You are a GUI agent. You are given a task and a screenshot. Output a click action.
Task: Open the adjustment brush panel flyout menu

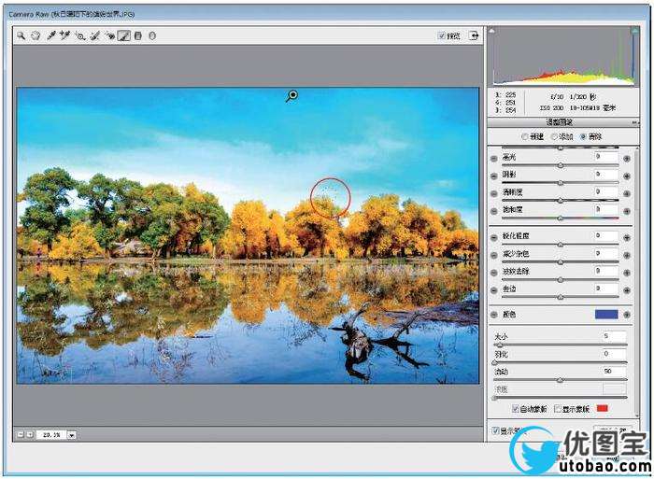pyautogui.click(x=634, y=122)
